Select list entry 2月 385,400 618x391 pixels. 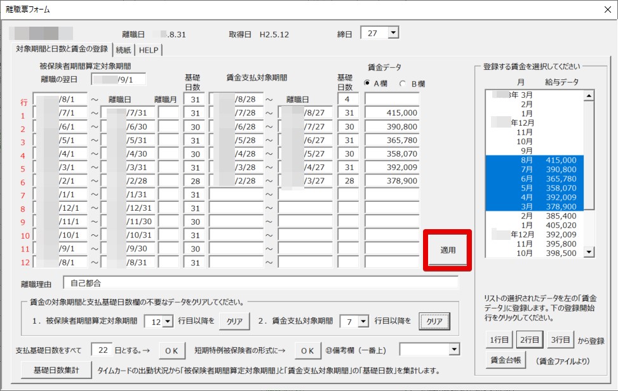click(x=534, y=216)
